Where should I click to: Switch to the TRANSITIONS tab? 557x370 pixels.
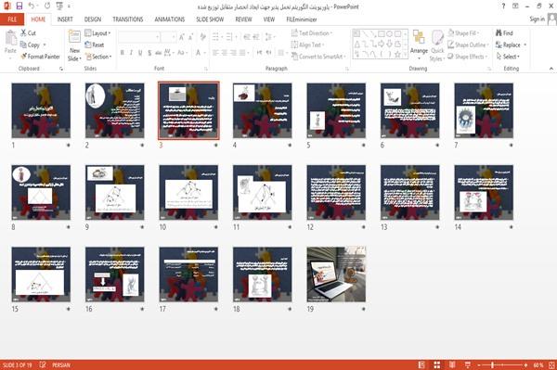click(x=128, y=19)
